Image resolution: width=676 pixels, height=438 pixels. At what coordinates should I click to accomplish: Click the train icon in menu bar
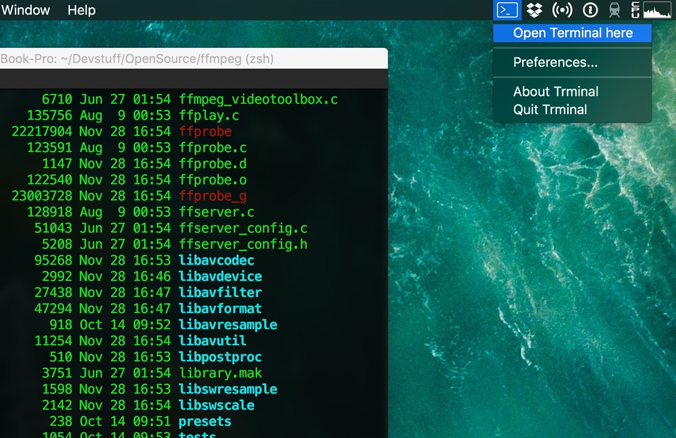point(615,10)
